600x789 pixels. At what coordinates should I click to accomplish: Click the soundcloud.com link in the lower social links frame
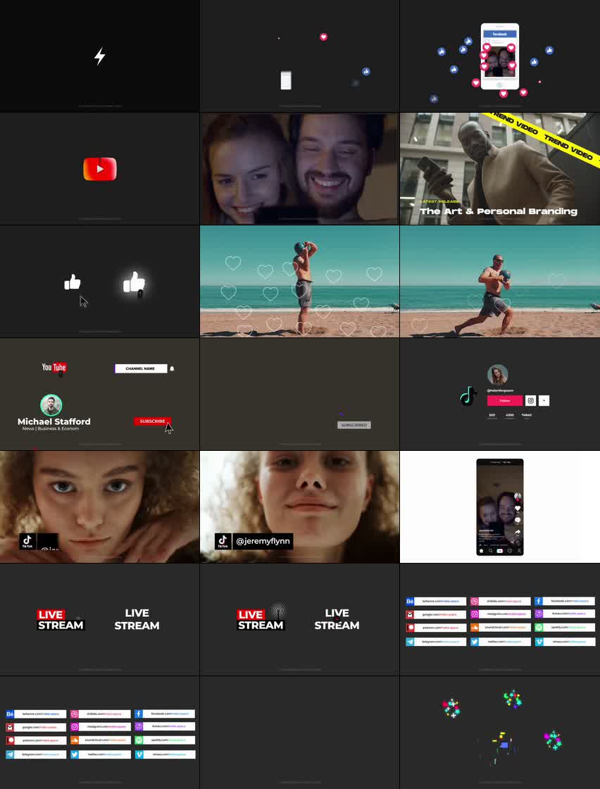pos(105,740)
